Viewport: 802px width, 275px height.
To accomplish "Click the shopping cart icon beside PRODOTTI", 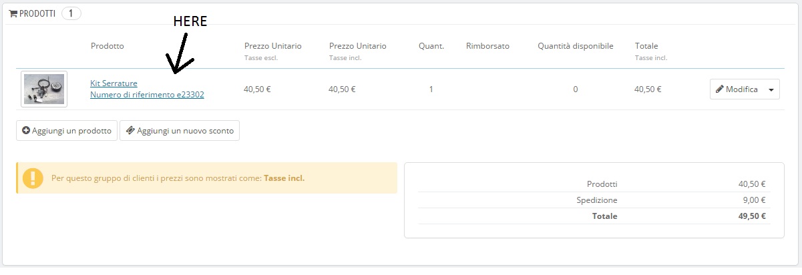I will tap(13, 13).
